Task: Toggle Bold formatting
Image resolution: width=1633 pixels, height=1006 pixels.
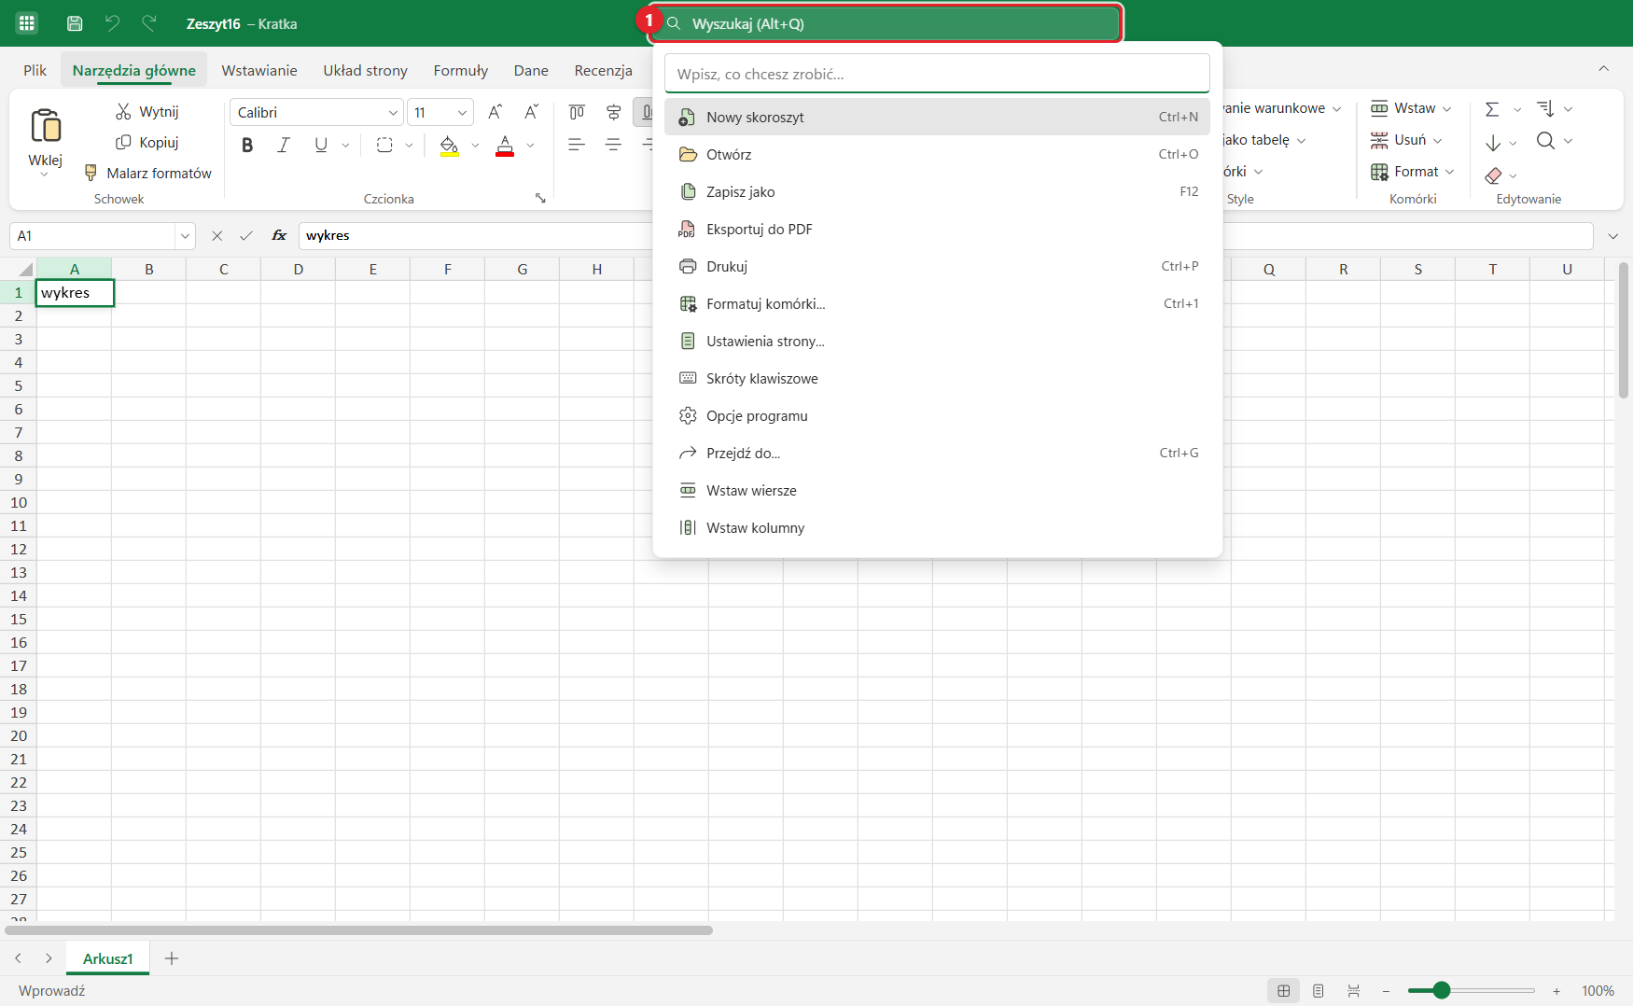Action: click(247, 145)
